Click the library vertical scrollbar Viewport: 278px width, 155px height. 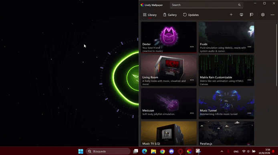pyautogui.click(x=276, y=55)
